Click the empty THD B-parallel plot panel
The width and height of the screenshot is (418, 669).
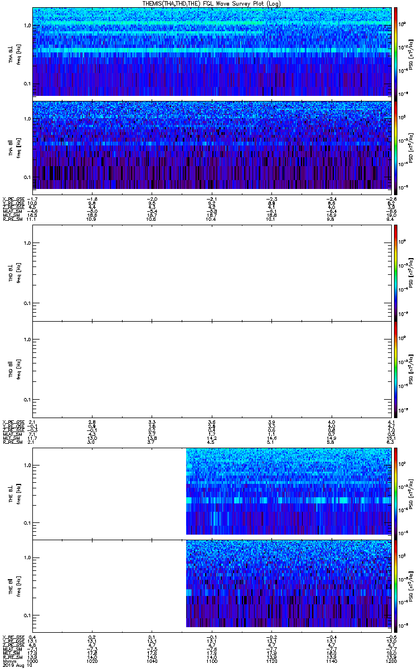pos(211,369)
